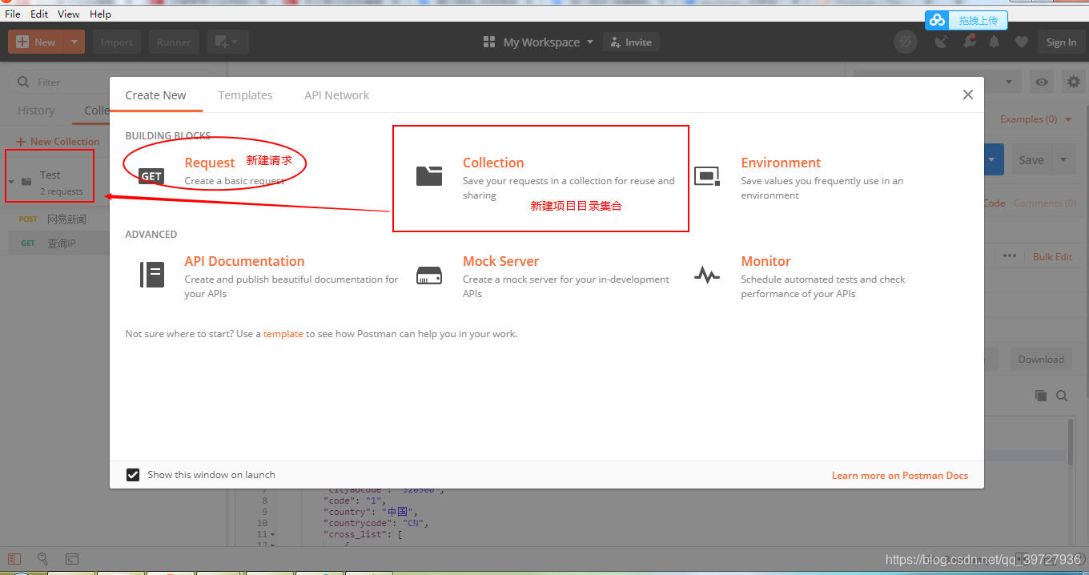Click the heart icon in the header
This screenshot has width=1089, height=575.
click(1021, 42)
